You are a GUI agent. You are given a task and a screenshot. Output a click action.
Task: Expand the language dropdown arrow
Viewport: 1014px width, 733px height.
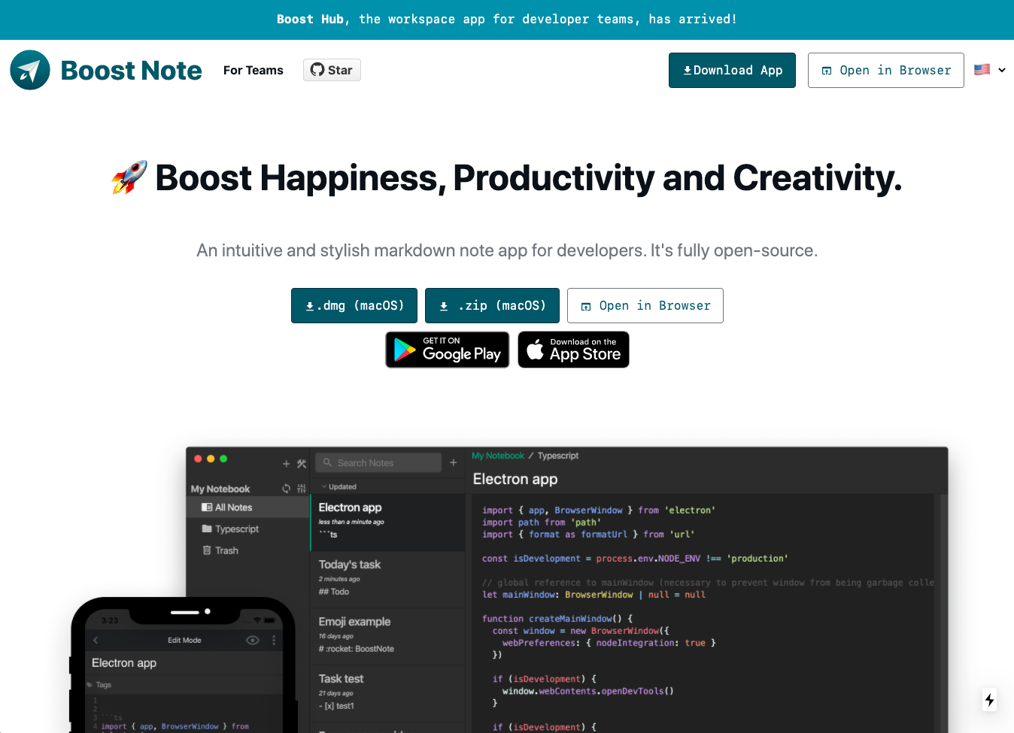(1002, 70)
